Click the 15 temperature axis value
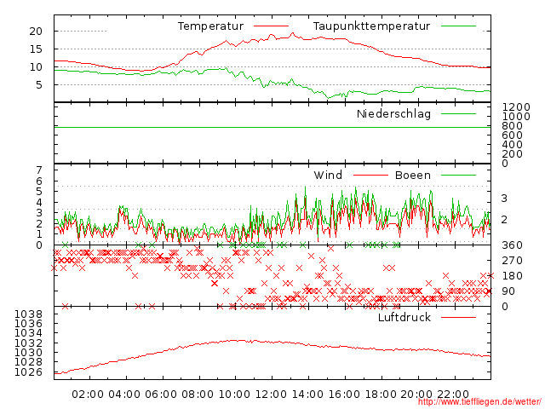 (36, 49)
